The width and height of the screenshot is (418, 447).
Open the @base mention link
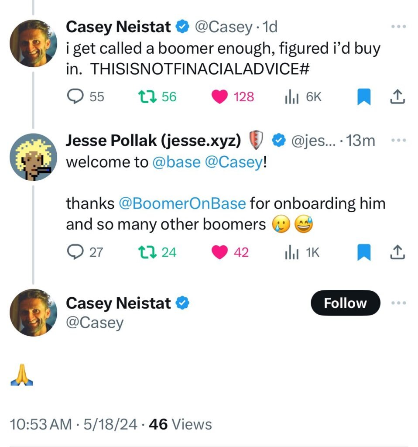point(177,162)
